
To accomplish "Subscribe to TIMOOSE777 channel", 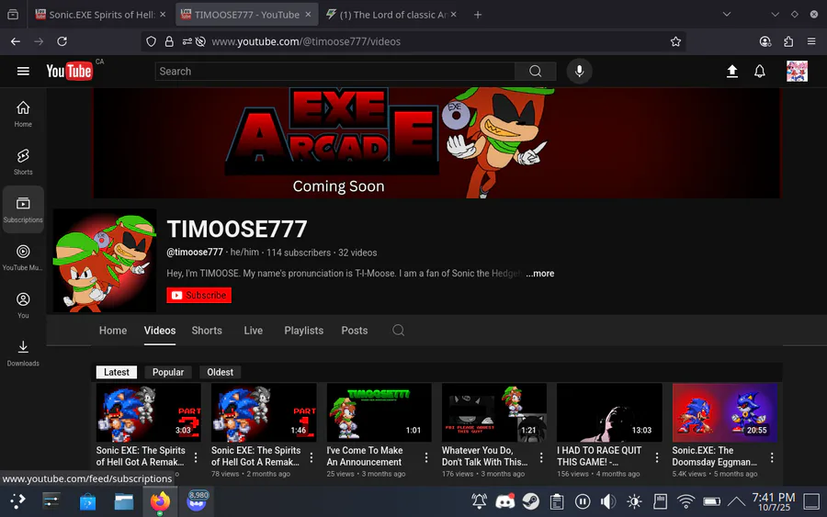I will (198, 295).
